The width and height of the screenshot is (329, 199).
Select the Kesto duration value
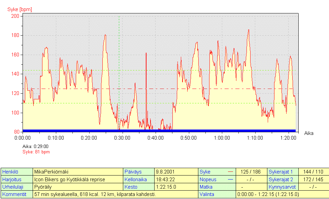click(166, 187)
